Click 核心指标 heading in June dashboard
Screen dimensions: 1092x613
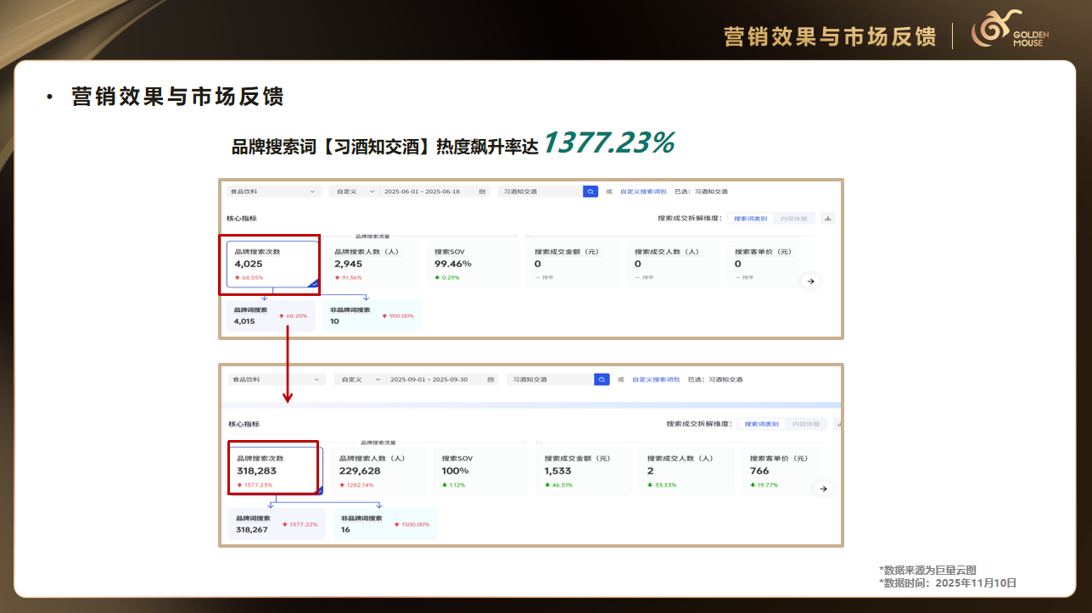[x=241, y=219]
